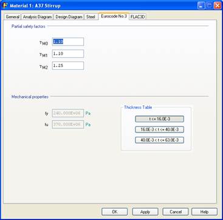This screenshot has height=220, width=223.
Task: Switch to the General tab
Action: tap(12, 17)
